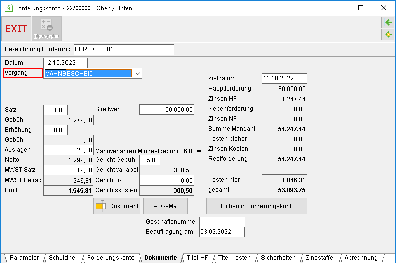Click the paragraph app icon in title bar

9,8
